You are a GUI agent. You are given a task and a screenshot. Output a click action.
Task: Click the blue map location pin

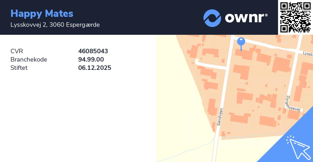pyautogui.click(x=241, y=44)
